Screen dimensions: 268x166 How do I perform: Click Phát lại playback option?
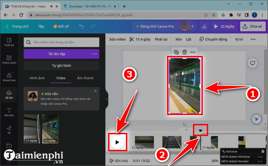pyautogui.click(x=161, y=39)
